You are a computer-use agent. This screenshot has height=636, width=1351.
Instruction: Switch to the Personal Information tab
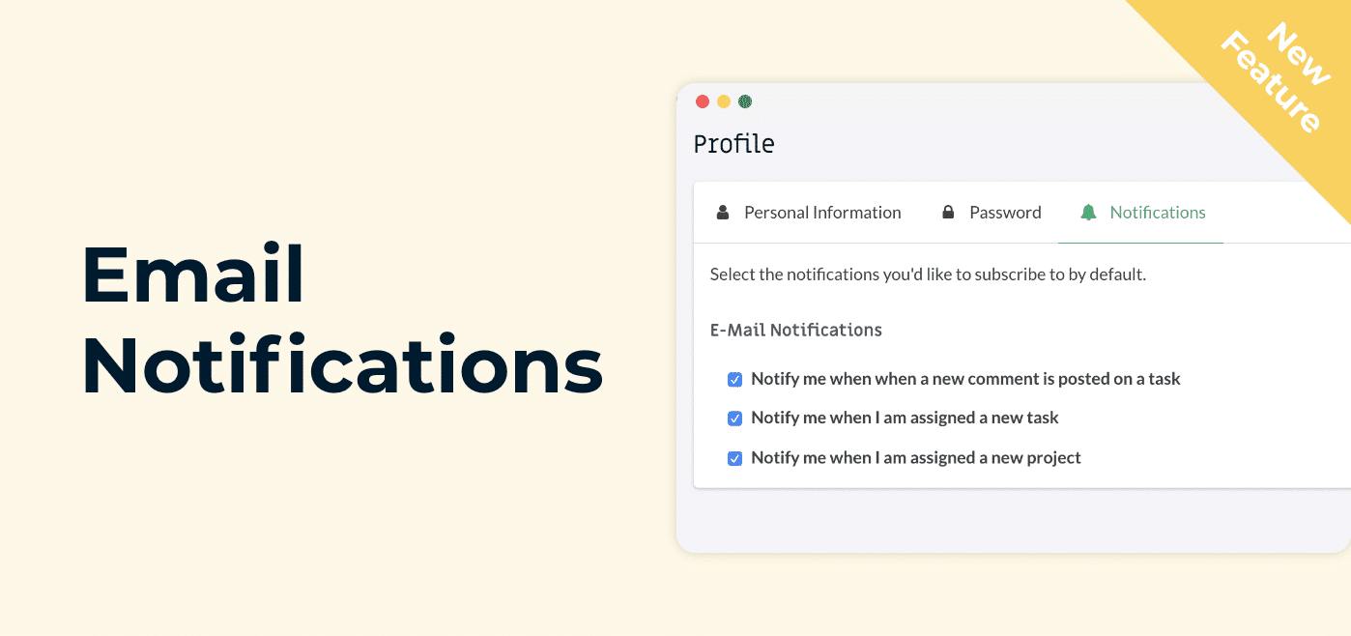808,213
